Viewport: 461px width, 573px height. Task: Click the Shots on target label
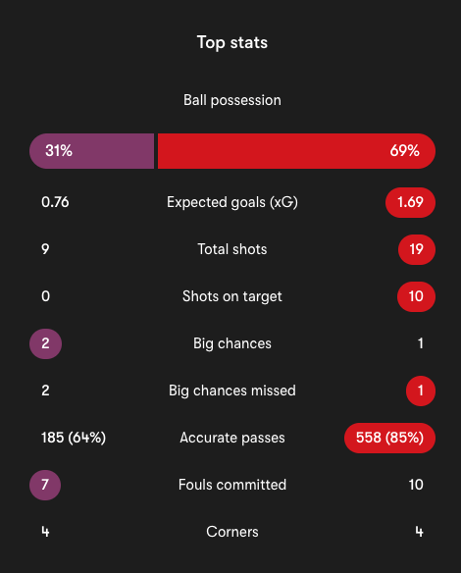232,296
